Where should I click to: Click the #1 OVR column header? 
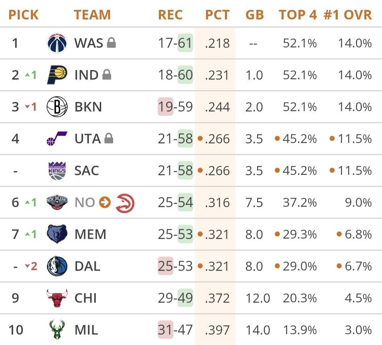coord(348,15)
